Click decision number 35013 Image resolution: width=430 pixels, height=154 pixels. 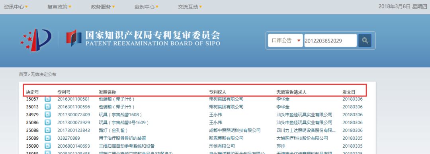coord(32,107)
